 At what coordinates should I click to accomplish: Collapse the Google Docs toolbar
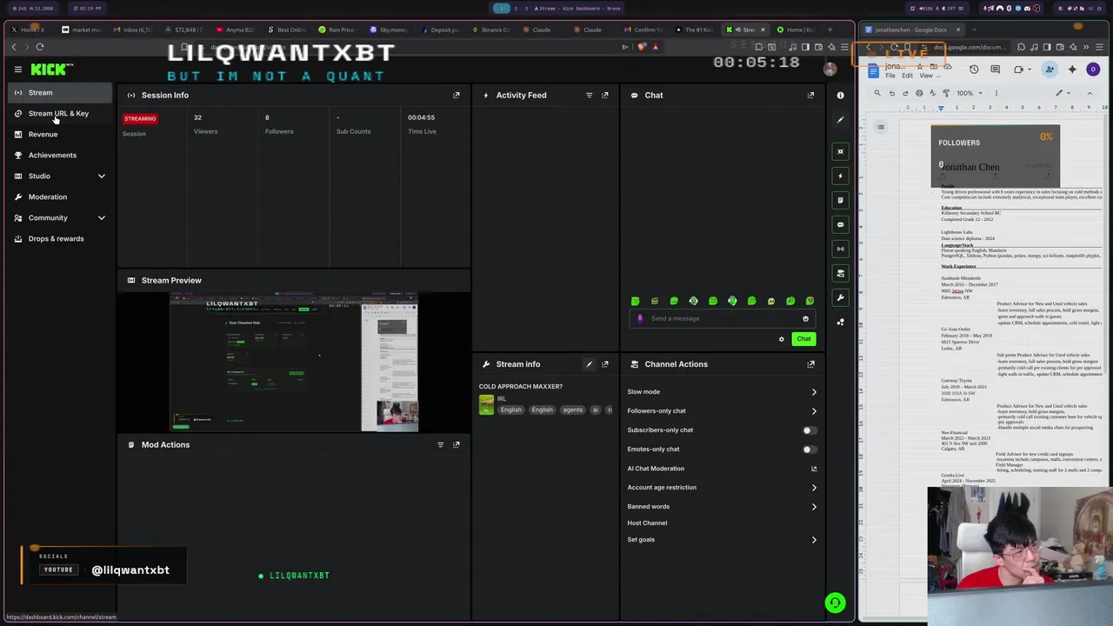tap(1090, 93)
